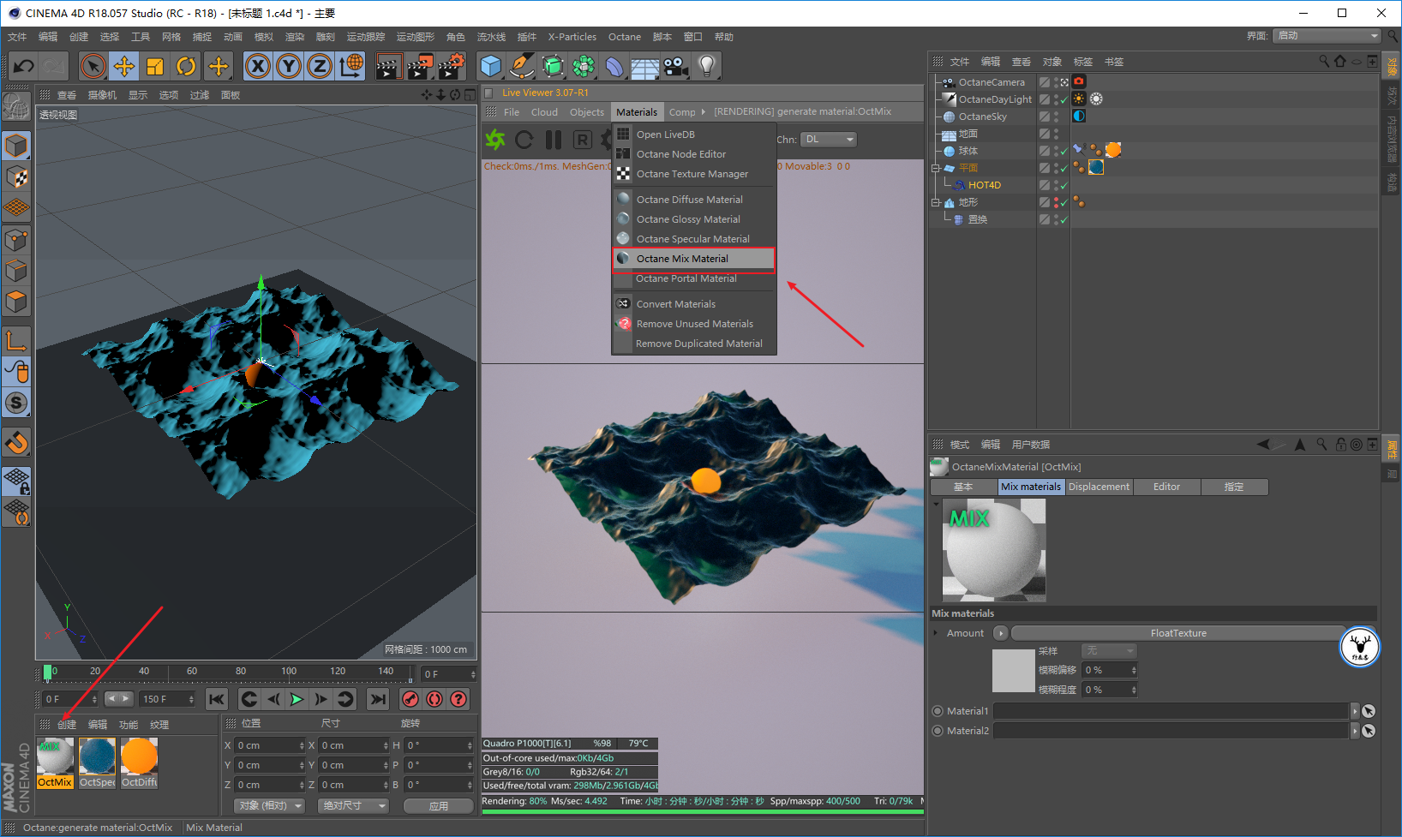The height and width of the screenshot is (837, 1402).
Task: Click timeline frame 60 marker
Action: (192, 673)
